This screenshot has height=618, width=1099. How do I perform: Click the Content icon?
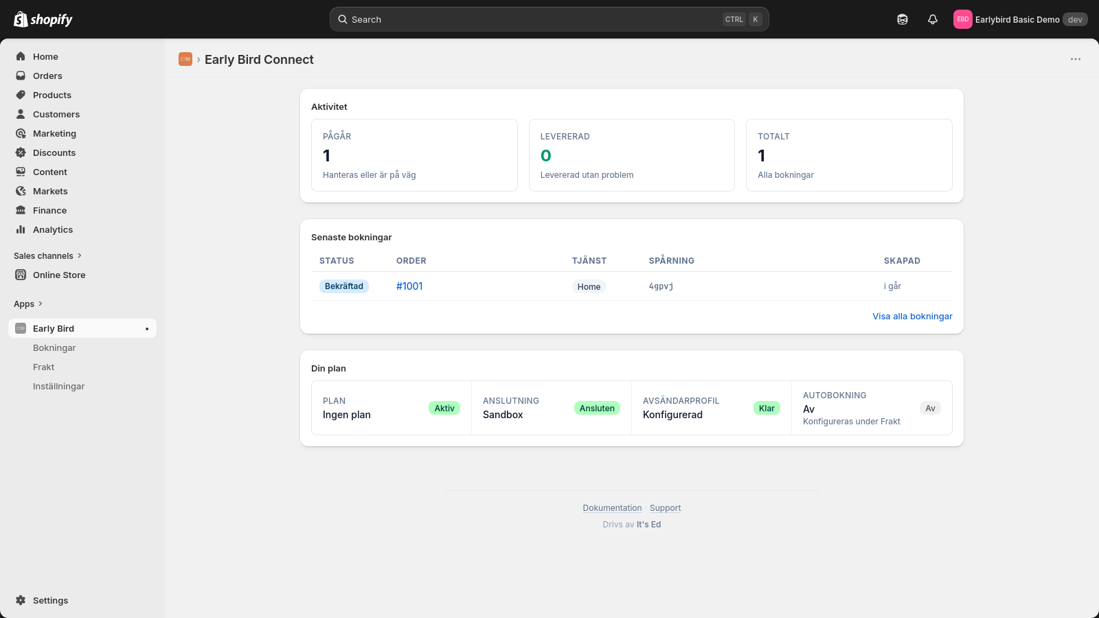[21, 172]
